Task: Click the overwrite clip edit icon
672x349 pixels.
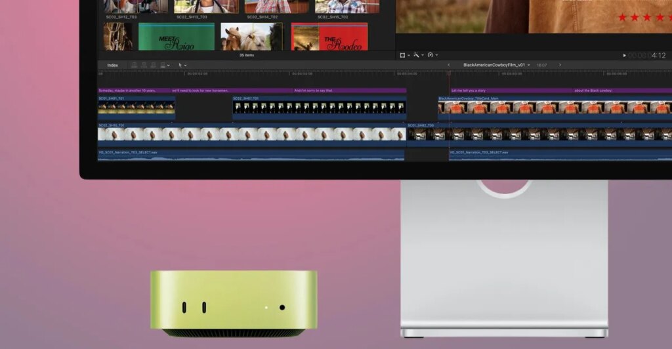Action: click(x=163, y=65)
